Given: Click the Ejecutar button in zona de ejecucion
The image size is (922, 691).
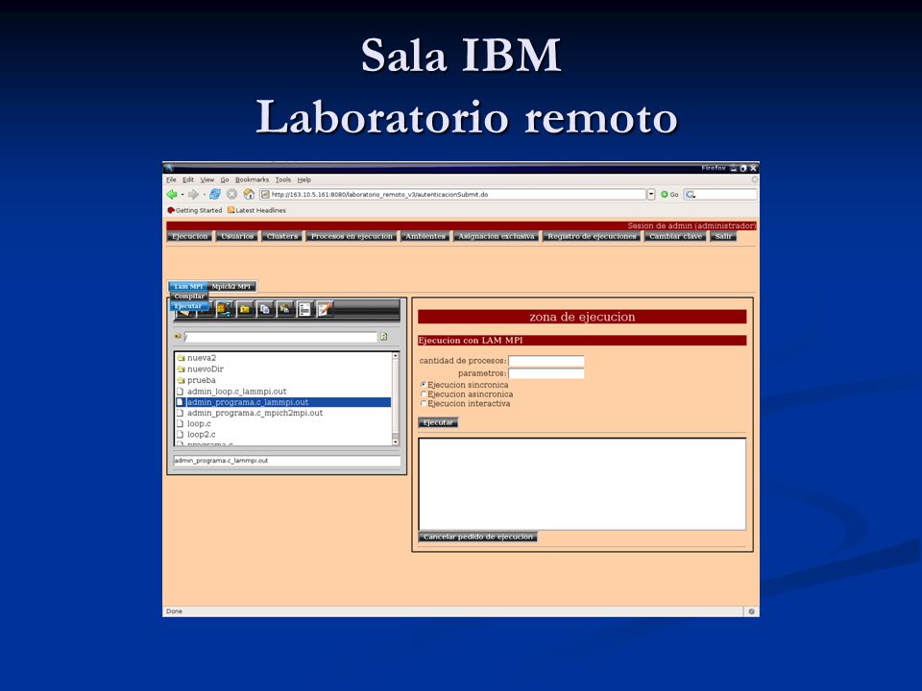Looking at the screenshot, I should (438, 422).
